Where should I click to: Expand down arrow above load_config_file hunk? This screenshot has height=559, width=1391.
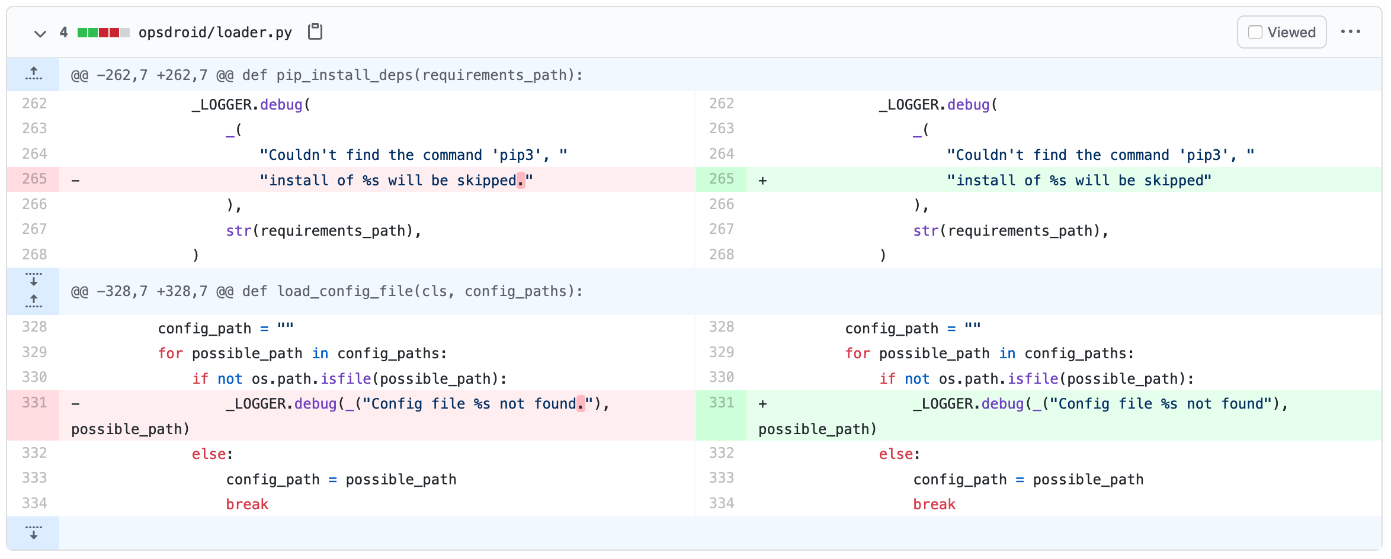(34, 279)
